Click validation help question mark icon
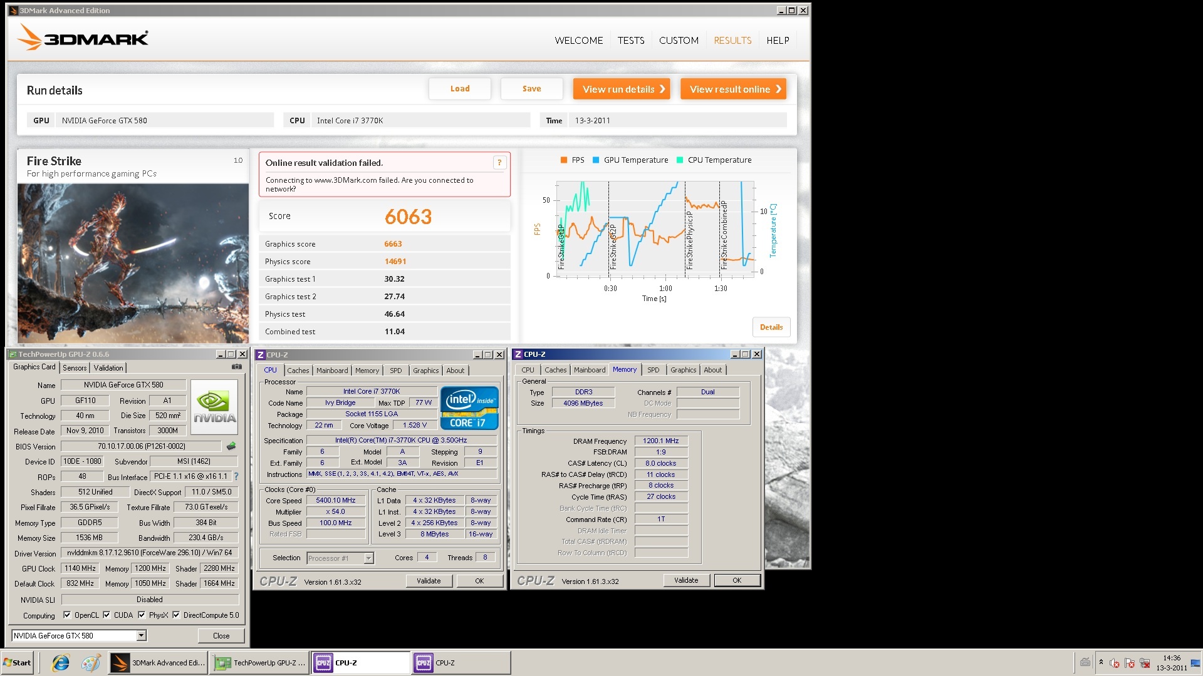Screen dimensions: 1203x676 499,163
